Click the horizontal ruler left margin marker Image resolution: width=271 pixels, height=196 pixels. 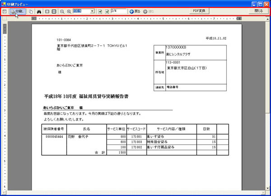coord(34,19)
